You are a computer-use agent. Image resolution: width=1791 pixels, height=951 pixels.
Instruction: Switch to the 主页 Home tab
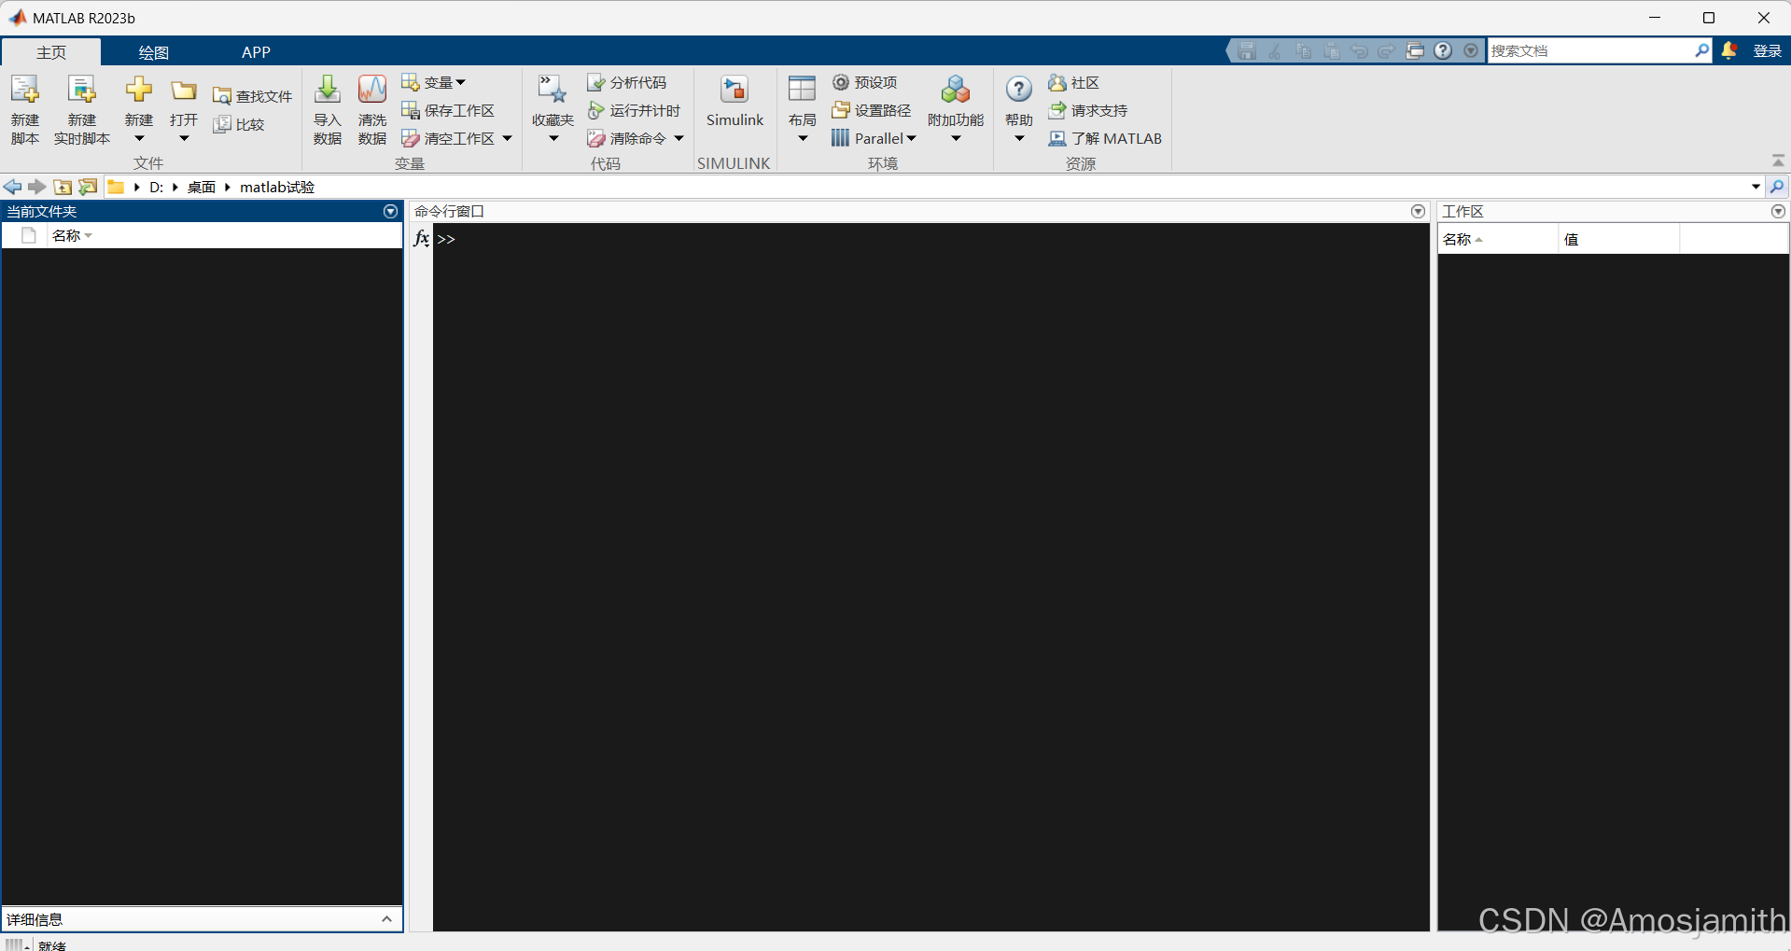pyautogui.click(x=51, y=52)
